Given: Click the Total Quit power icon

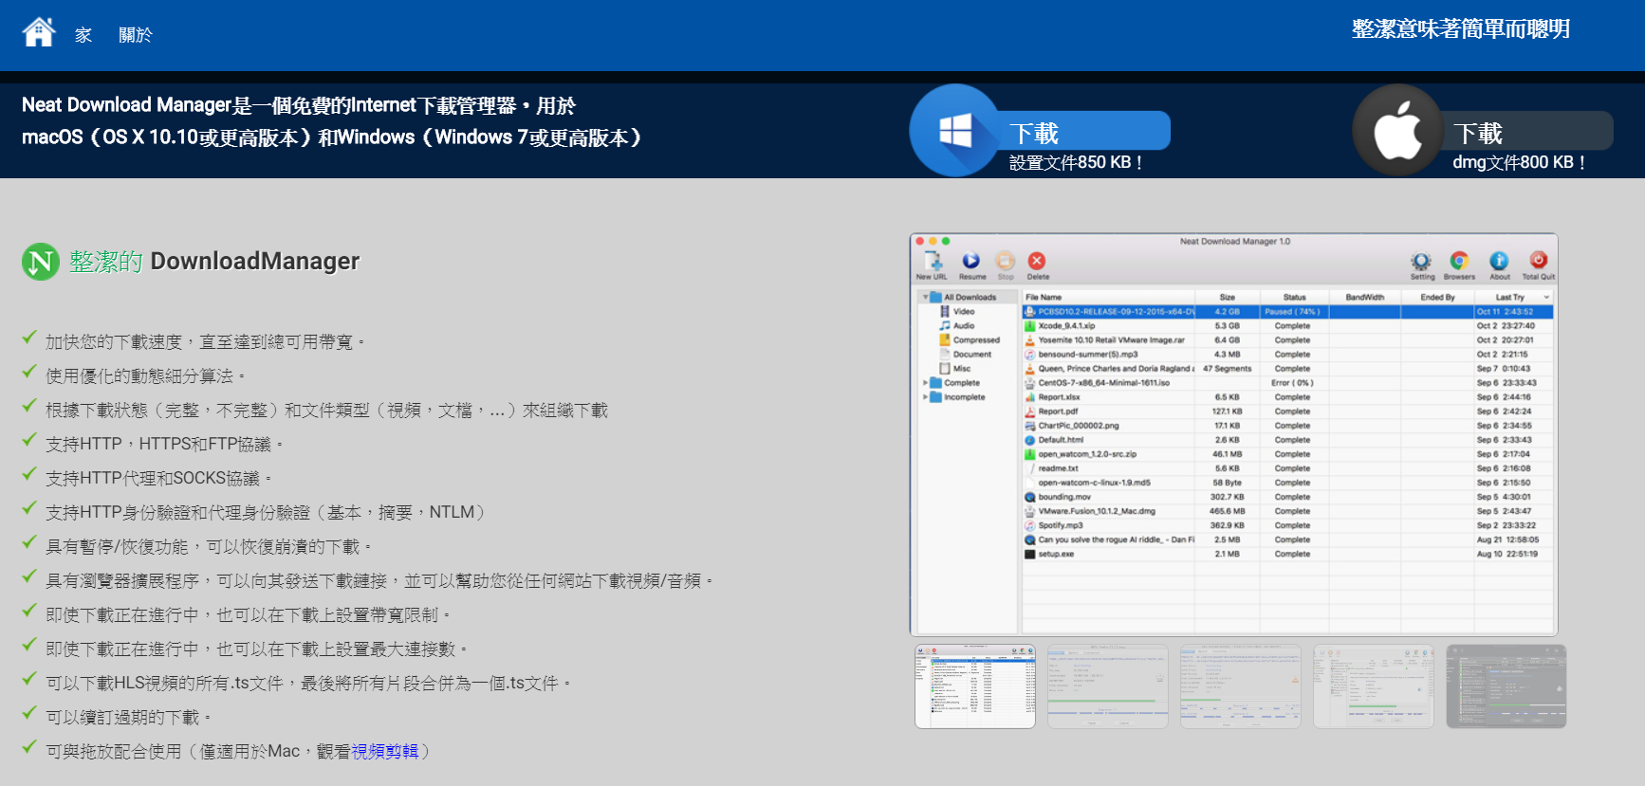Looking at the screenshot, I should point(1539,265).
